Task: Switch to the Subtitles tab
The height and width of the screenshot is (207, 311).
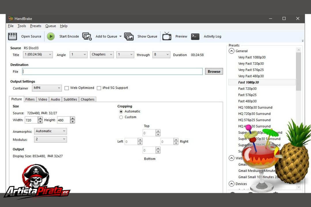Action: coord(70,99)
